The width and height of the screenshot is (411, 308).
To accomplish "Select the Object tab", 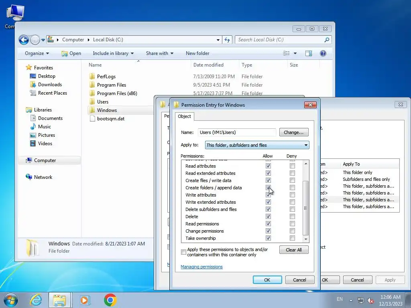I will click(185, 116).
